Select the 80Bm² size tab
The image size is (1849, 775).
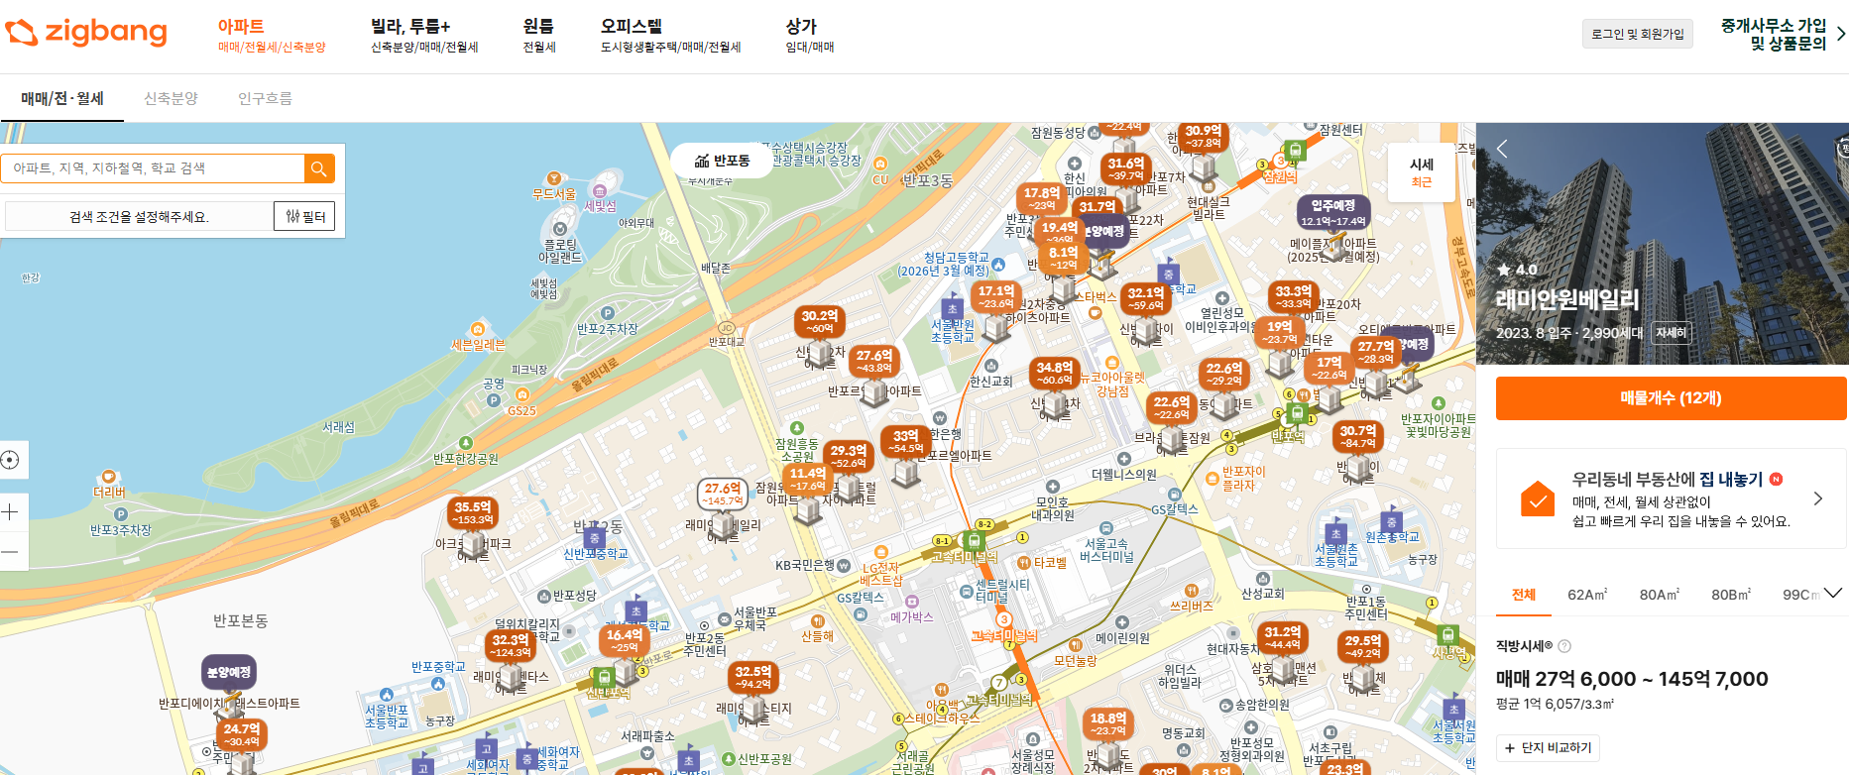[1731, 595]
